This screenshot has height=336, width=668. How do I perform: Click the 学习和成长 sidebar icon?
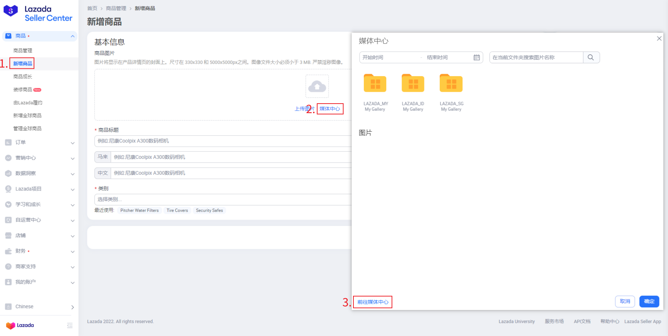coord(9,205)
